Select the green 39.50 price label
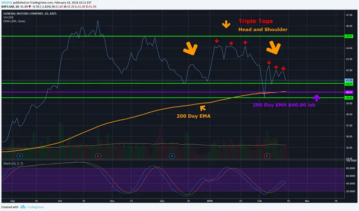Viewport: 359px width, 211px height. point(349,97)
